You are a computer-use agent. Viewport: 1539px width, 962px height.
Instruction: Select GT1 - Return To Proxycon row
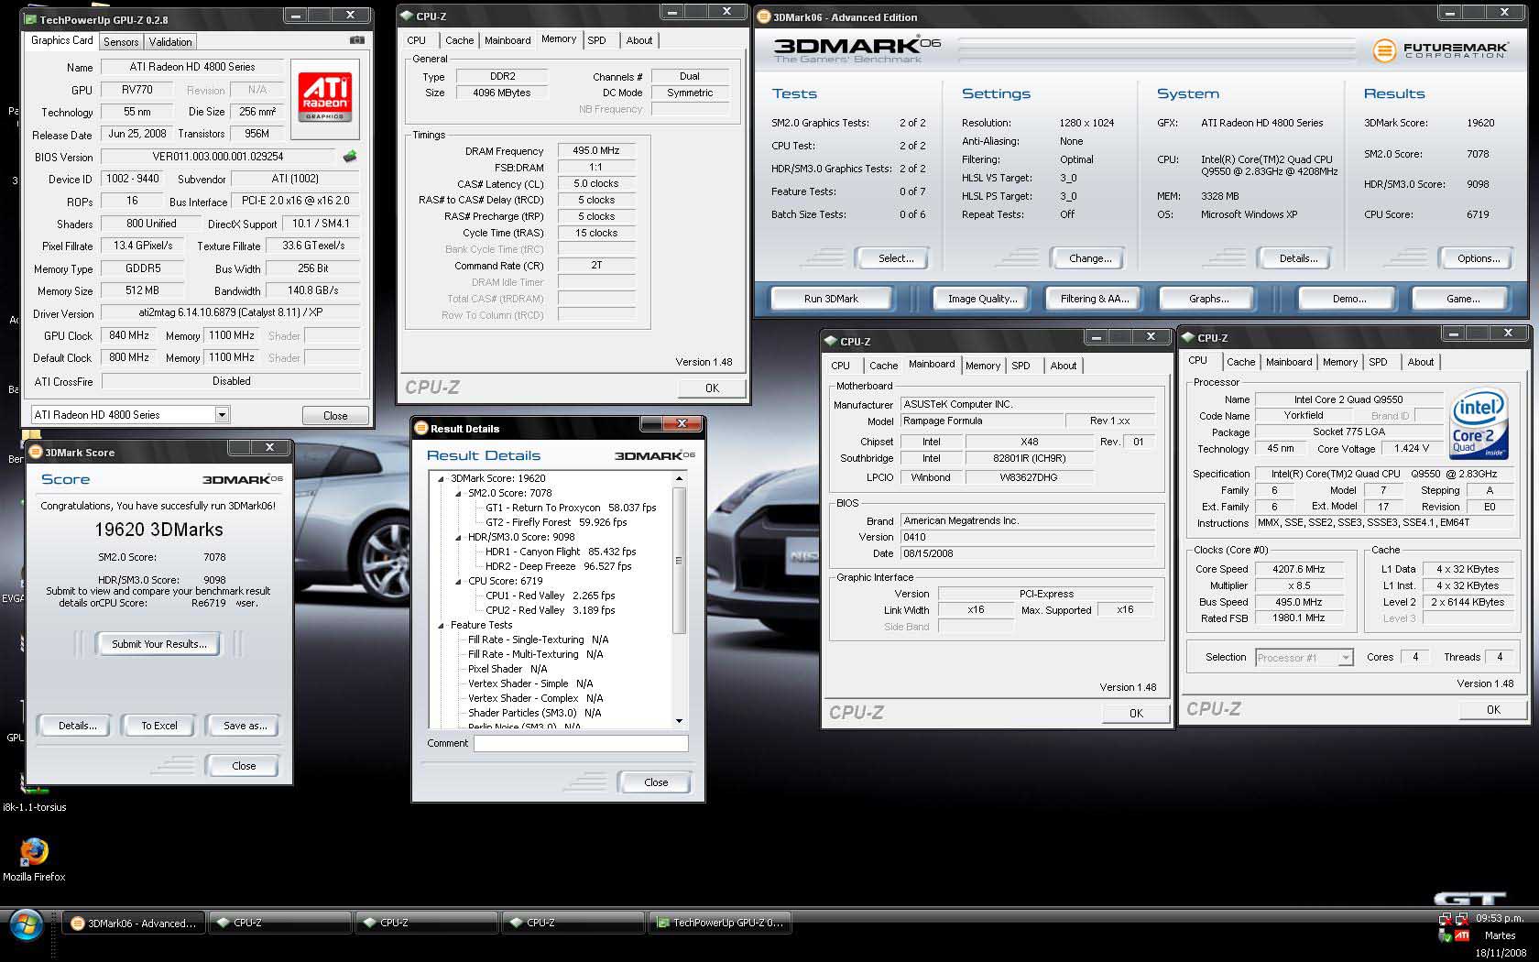[x=571, y=508]
